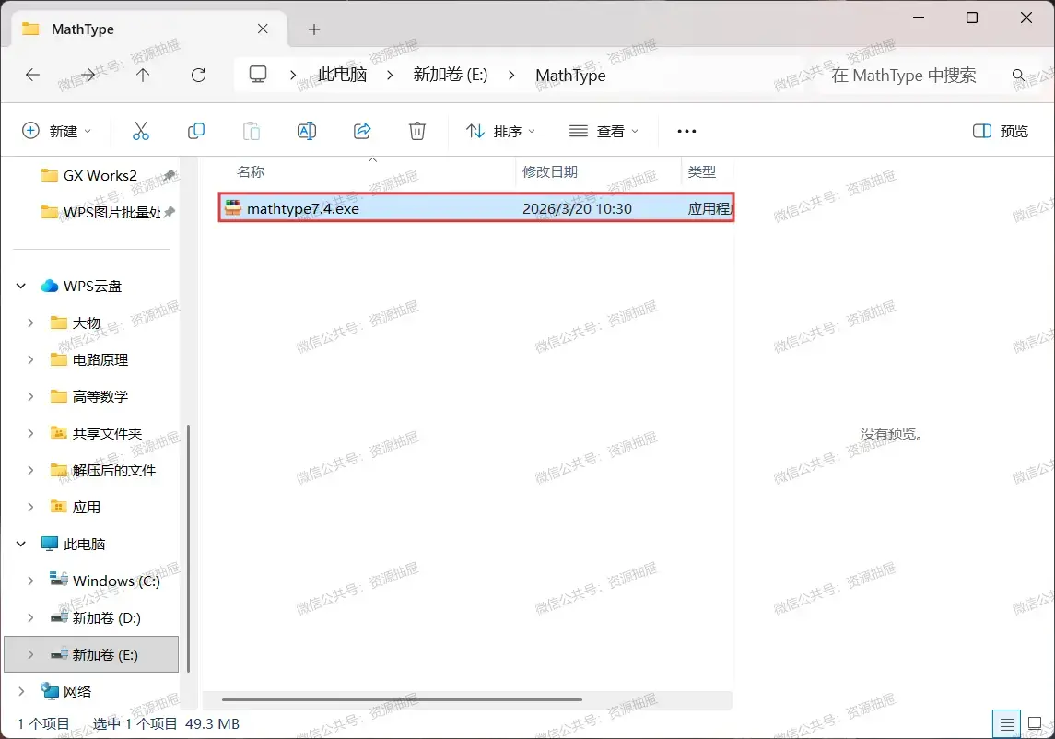Image resolution: width=1055 pixels, height=739 pixels.
Task: Collapse the WPS云盘 tree node
Action: tap(21, 286)
